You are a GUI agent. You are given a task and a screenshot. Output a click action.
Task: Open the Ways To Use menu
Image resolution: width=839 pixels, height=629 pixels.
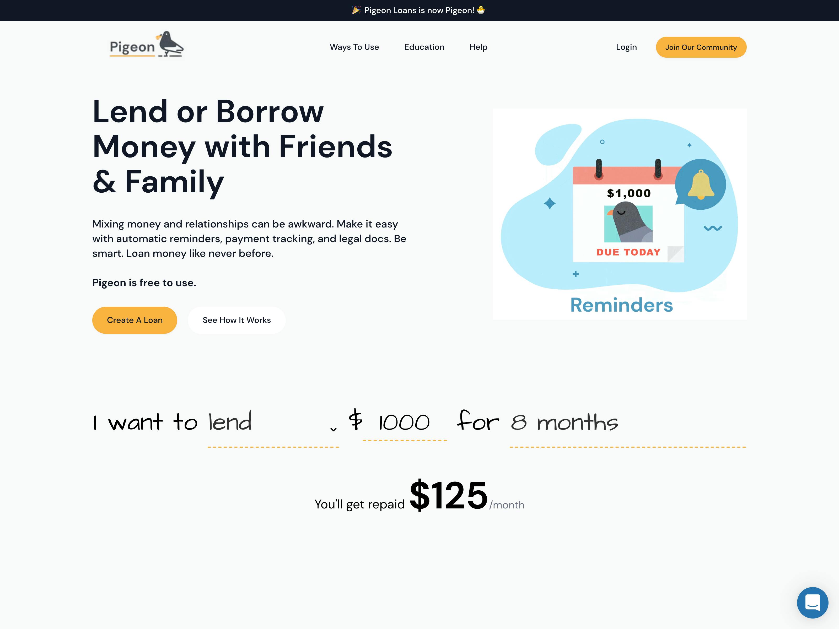point(354,47)
